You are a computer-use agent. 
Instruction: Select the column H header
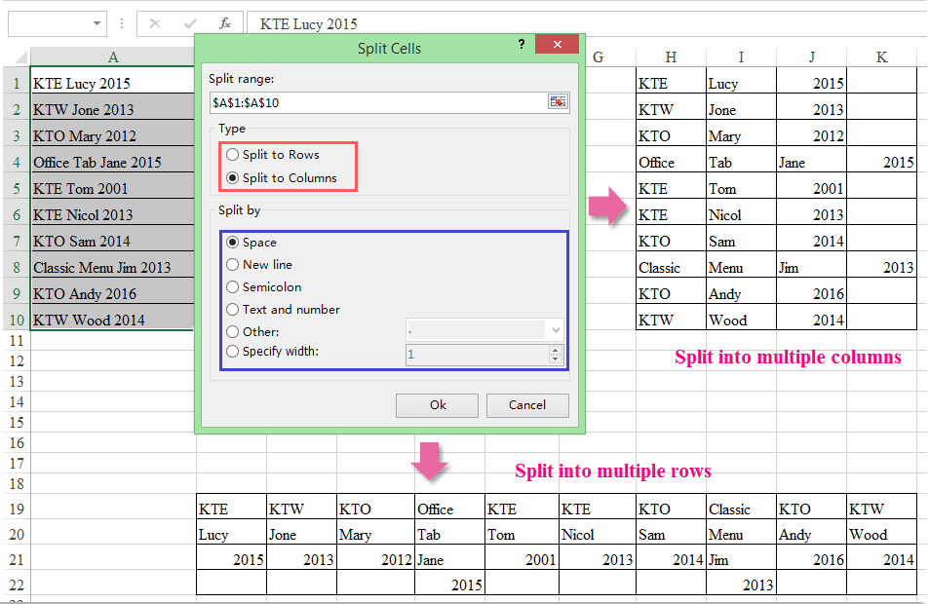tap(671, 57)
